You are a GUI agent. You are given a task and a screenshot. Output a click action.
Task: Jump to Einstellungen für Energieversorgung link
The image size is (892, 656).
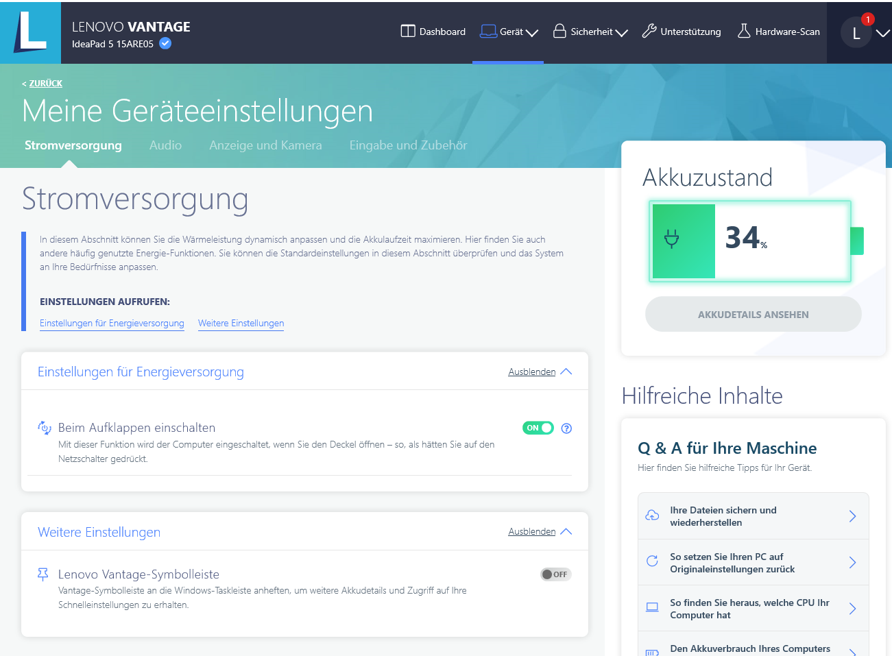pyautogui.click(x=112, y=323)
